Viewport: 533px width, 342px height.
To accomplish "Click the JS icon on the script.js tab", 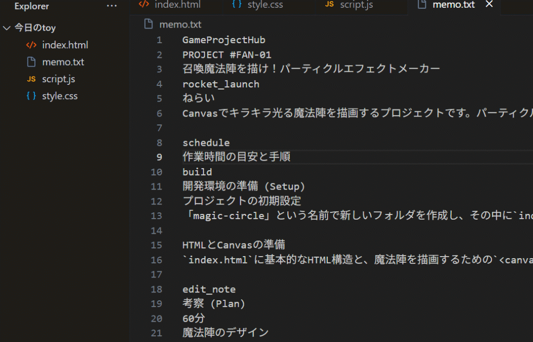I will (x=329, y=5).
